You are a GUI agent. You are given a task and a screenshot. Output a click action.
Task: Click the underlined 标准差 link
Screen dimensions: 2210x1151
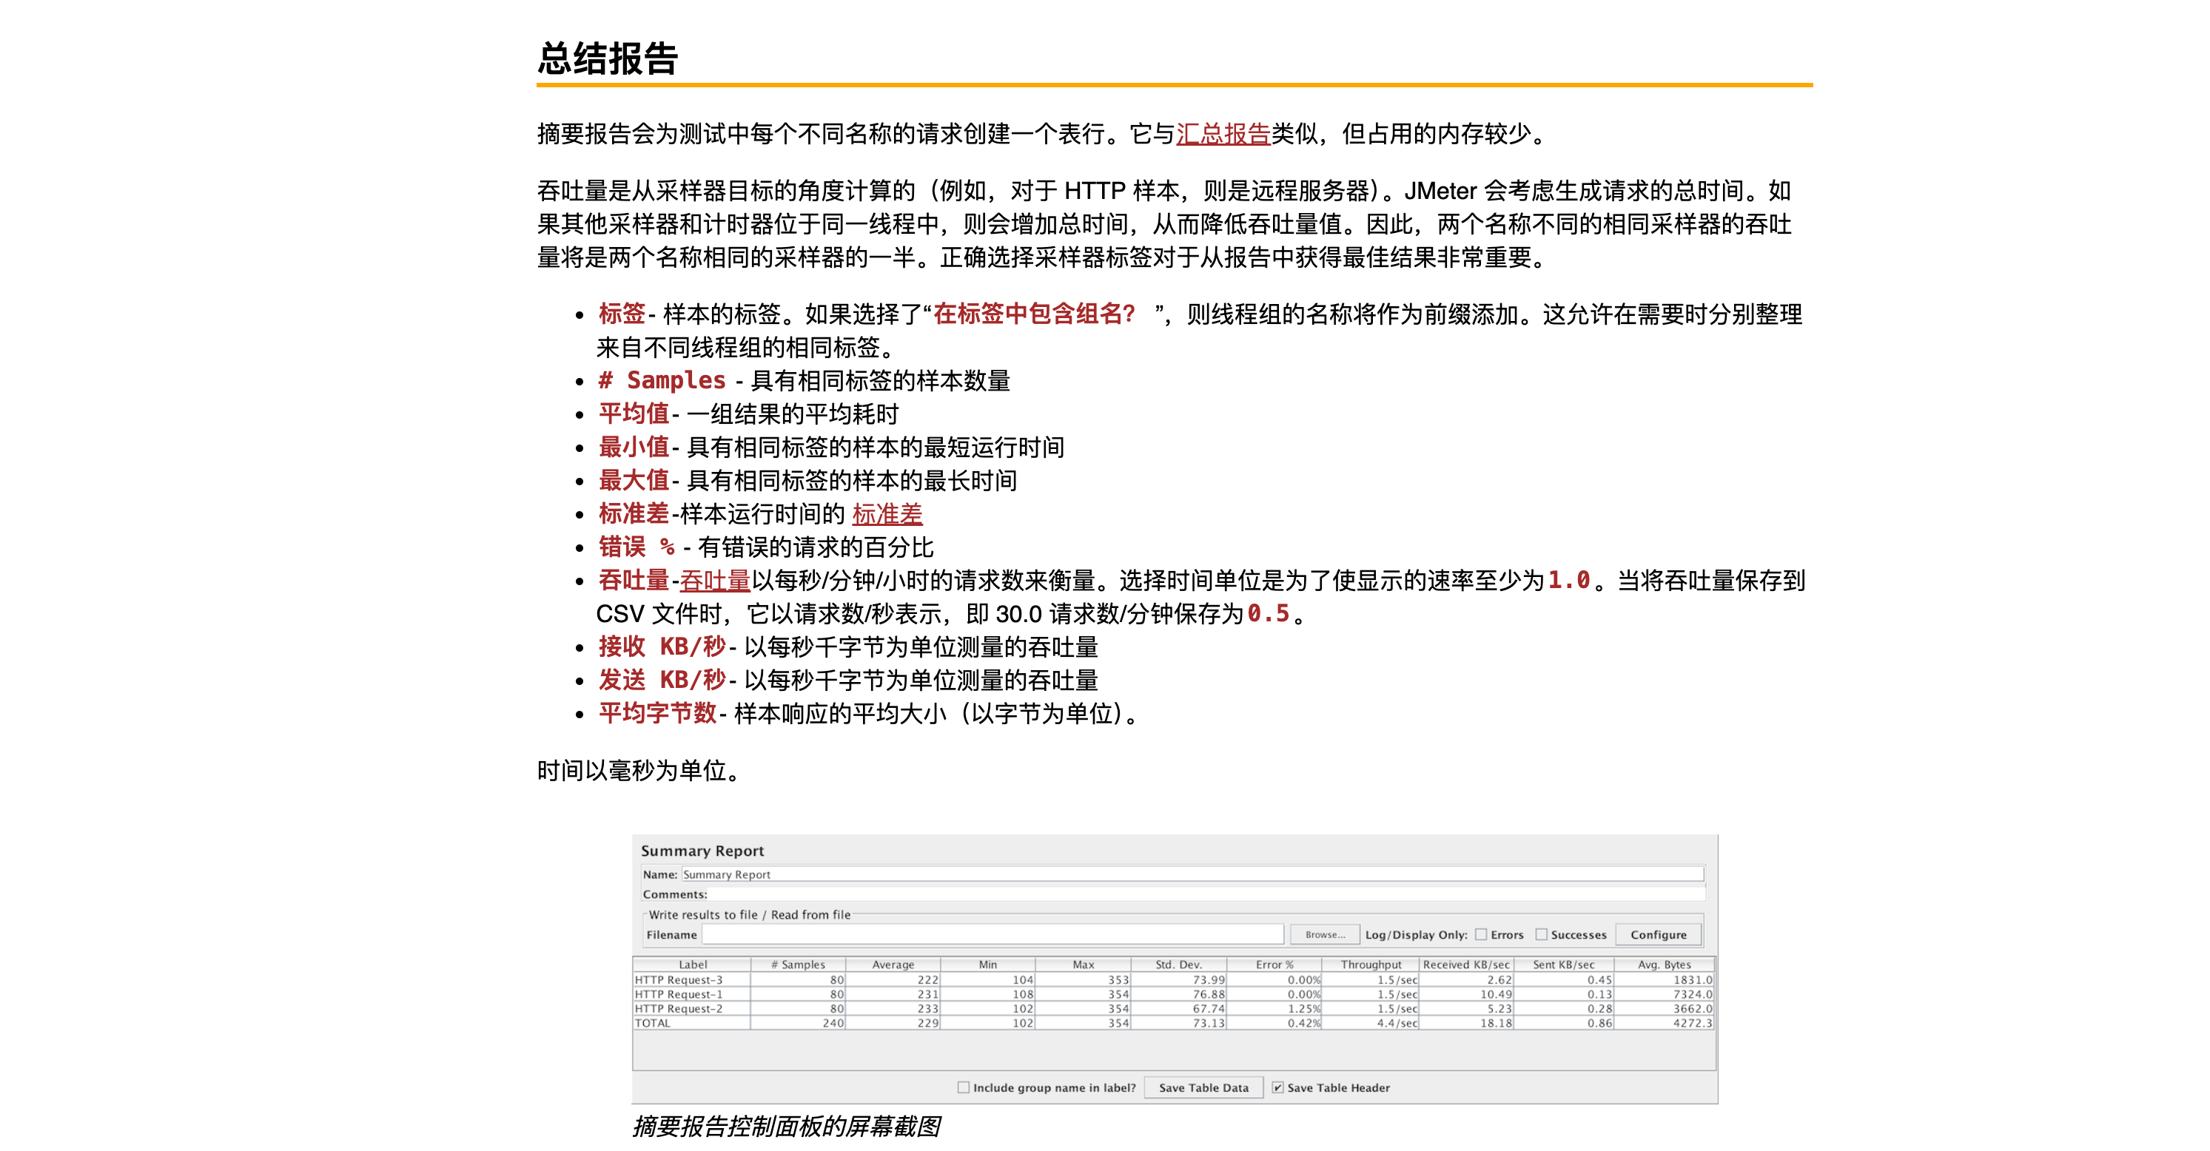point(887,514)
